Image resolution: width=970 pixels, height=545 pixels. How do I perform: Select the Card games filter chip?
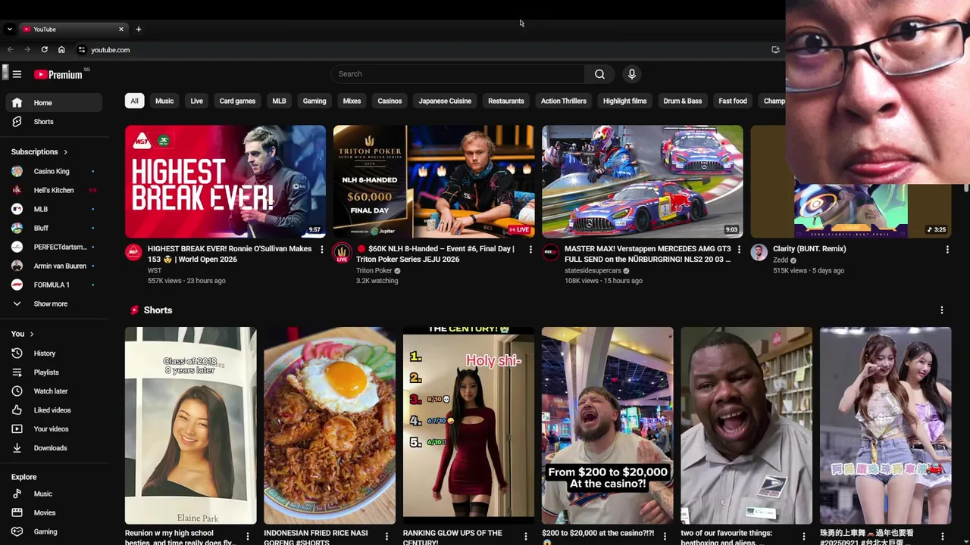pyautogui.click(x=237, y=101)
